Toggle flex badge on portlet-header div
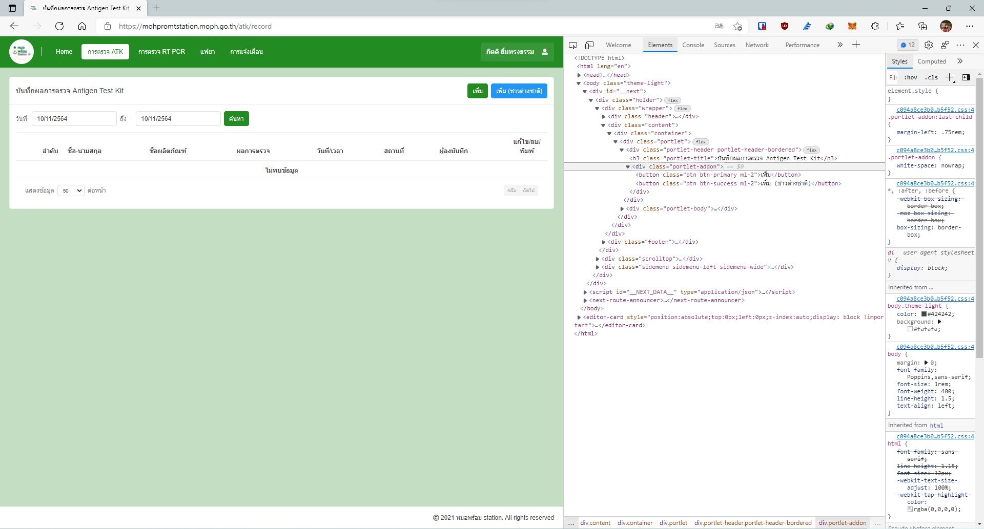This screenshot has width=984, height=529. click(x=811, y=150)
